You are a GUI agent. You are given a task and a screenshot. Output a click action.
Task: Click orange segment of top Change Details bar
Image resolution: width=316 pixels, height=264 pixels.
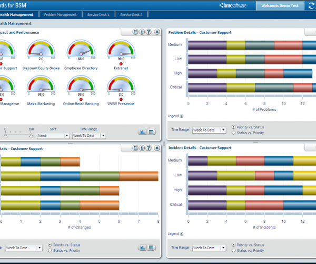70,162
